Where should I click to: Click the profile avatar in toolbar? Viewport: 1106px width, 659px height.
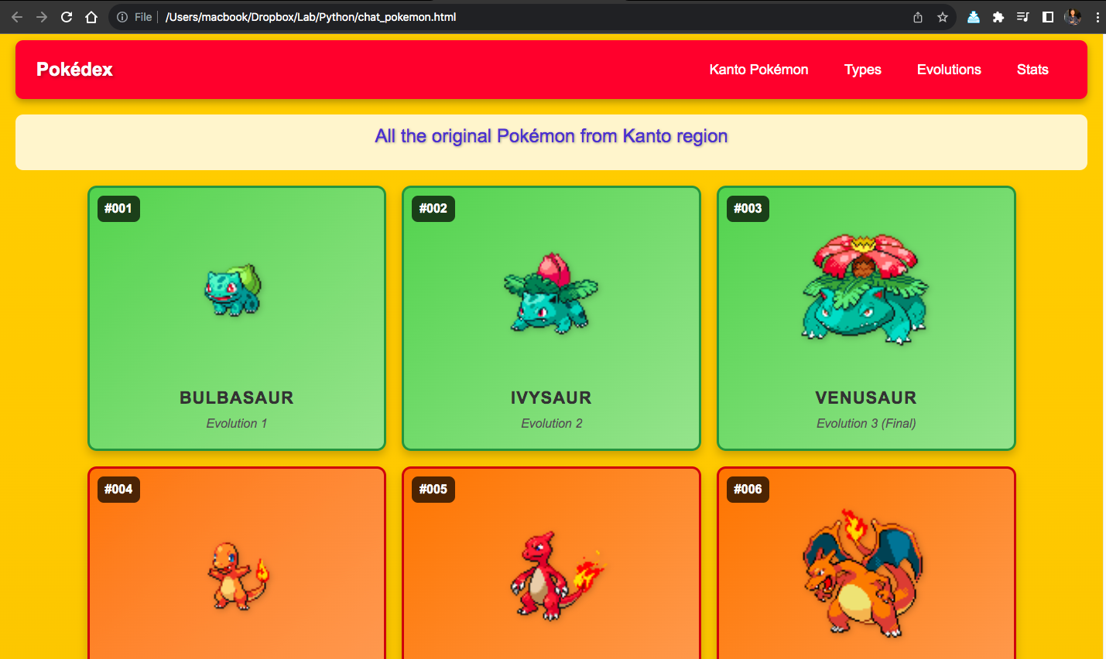(1073, 17)
